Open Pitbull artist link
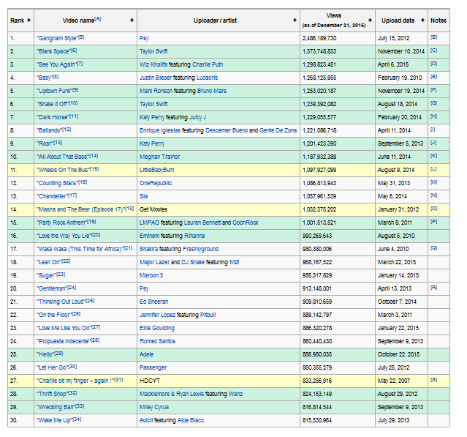 [208, 315]
